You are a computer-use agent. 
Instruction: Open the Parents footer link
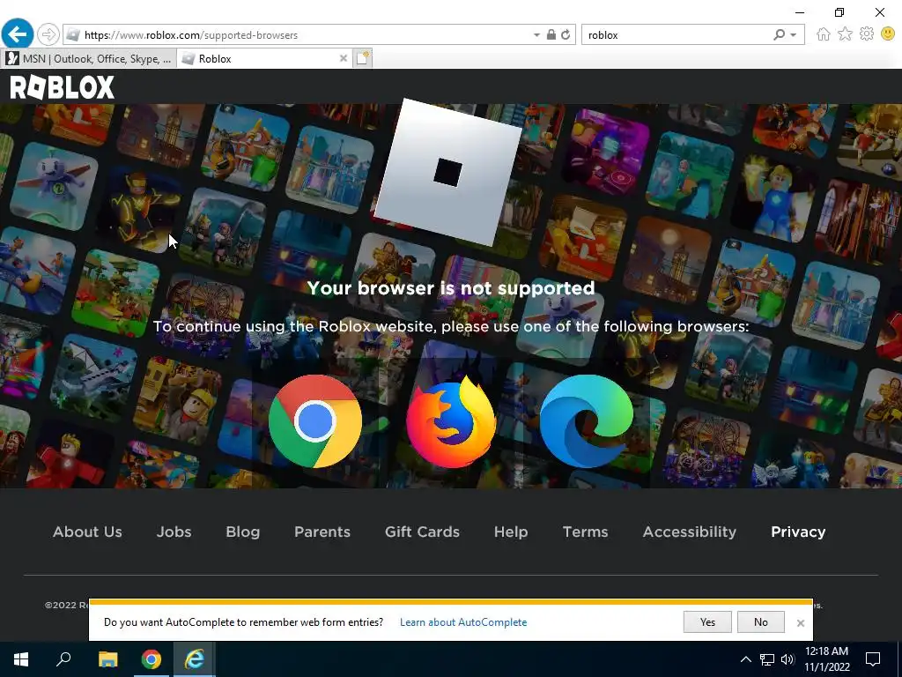(x=322, y=532)
